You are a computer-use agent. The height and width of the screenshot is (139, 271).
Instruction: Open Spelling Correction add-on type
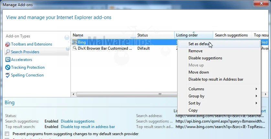point(27,75)
